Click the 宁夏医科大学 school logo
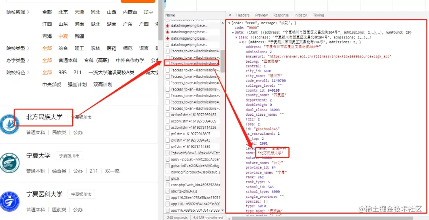This screenshot has height=220, width=429. (x=10, y=202)
